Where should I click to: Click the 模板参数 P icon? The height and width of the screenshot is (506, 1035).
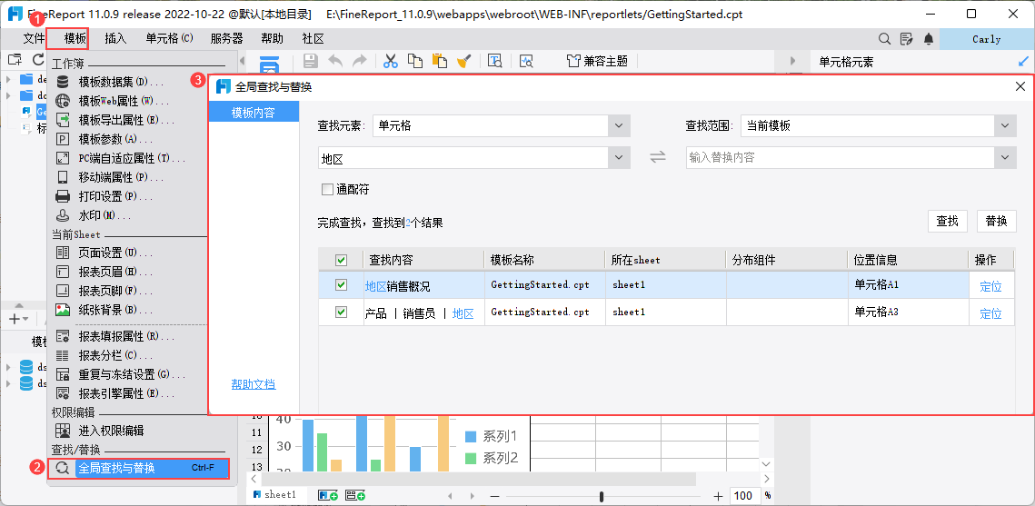(x=64, y=139)
